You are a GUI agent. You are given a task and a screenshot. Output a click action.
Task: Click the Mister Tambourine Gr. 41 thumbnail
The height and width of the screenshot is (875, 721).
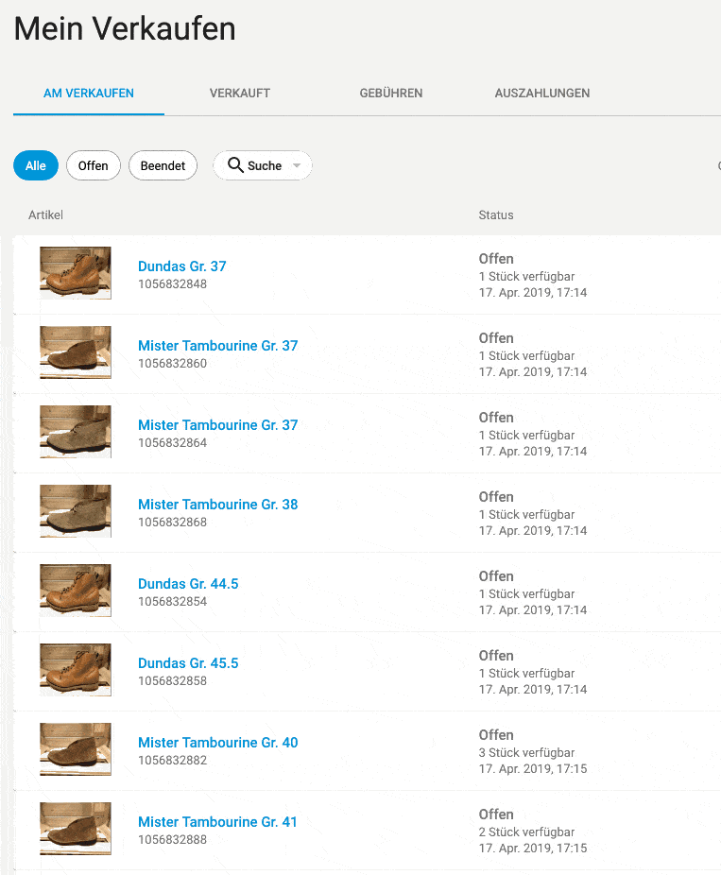pyautogui.click(x=76, y=829)
